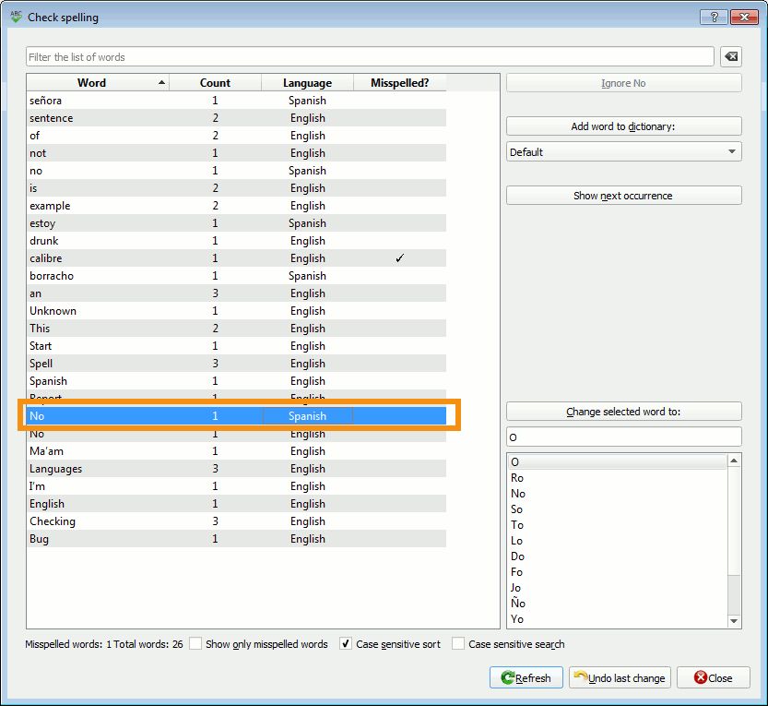
Task: Select suggestion 'So'
Action: point(617,509)
